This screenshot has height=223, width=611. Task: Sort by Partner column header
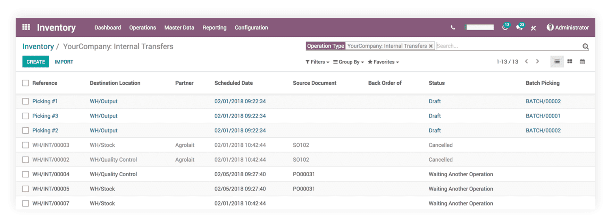(184, 83)
